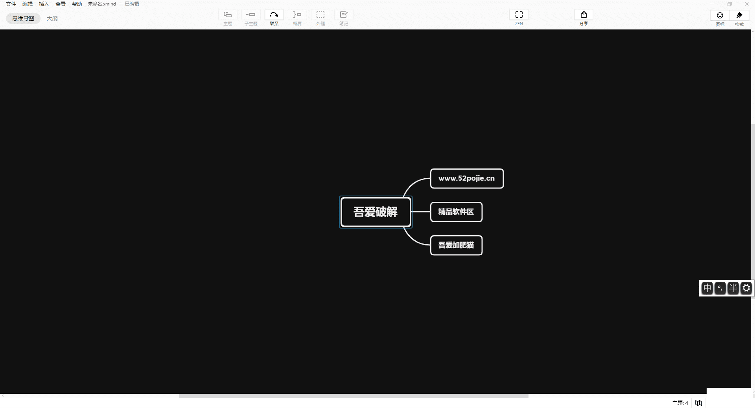Toggle punctuation mode in IME bar

[720, 288]
